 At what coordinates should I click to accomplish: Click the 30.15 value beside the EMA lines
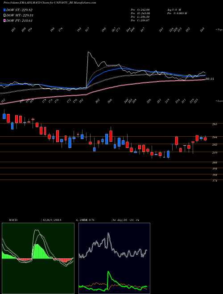click(210, 79)
